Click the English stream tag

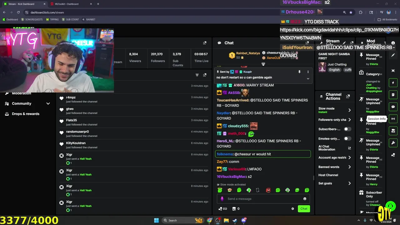[x=334, y=70]
